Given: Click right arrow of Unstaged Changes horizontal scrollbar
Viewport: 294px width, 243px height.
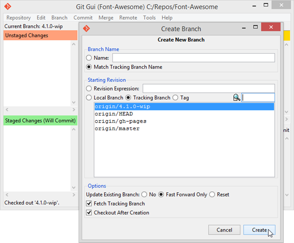Looking at the screenshot, I should click(74, 110).
